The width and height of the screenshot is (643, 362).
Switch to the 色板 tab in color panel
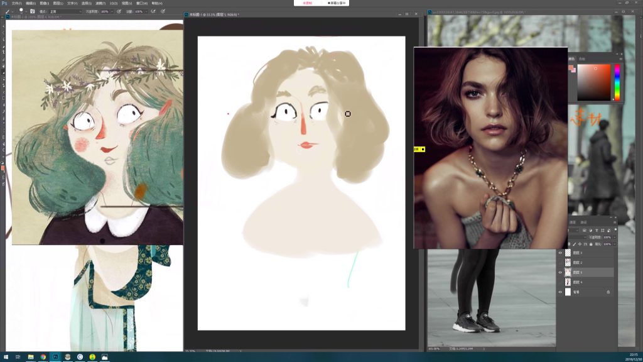(x=581, y=58)
